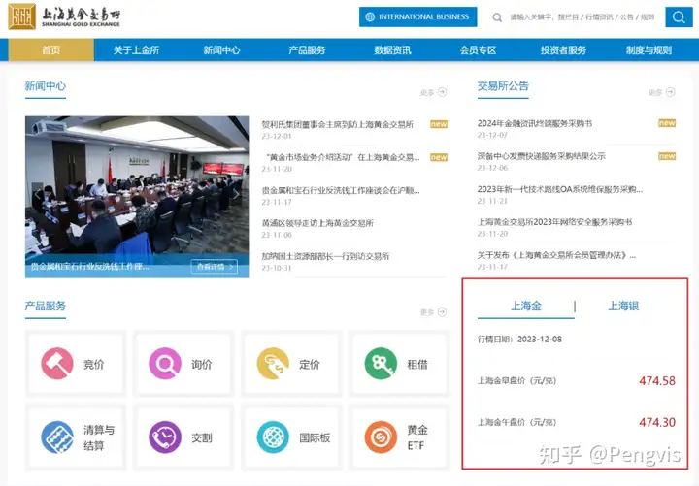
Task: Open the 投资者服务 menu
Action: pos(563,49)
